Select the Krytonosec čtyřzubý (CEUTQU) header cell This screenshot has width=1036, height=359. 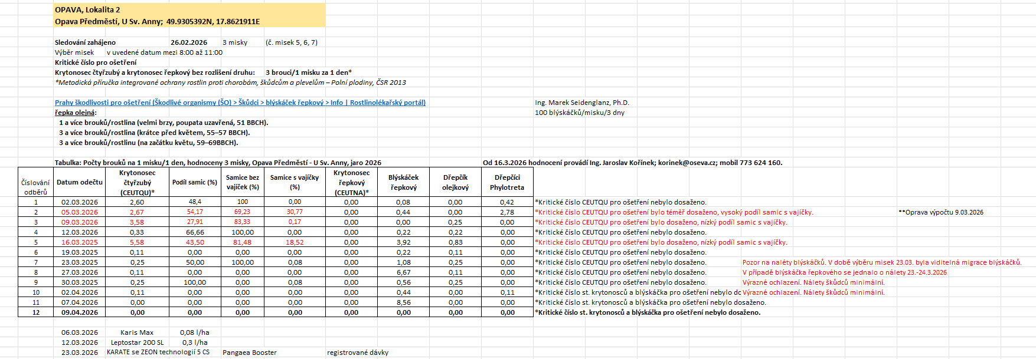click(137, 182)
